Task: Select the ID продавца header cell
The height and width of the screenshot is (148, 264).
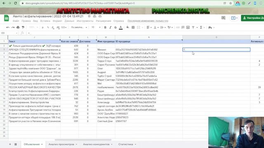Action: pyautogui.click(x=149, y=41)
